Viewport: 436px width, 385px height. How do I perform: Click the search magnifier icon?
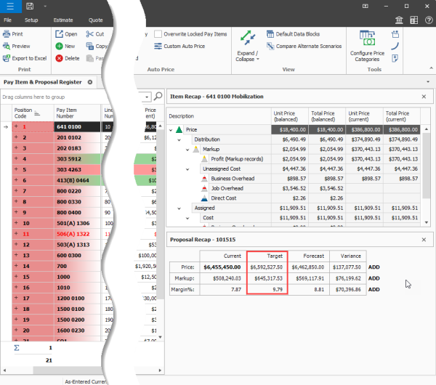coord(158,97)
